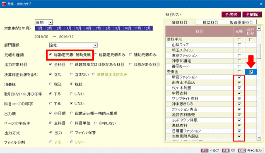The width and height of the screenshot is (265, 154).
Task: Uncheck 元帳 for 赤坂見附呉服店
Action: tap(239, 136)
